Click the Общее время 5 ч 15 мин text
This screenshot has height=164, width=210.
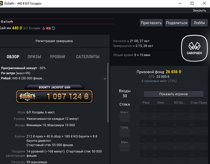click(131, 55)
